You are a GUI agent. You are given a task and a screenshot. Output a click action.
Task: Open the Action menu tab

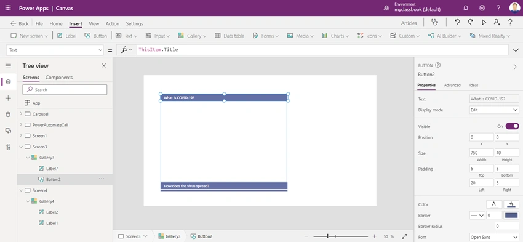(113, 23)
